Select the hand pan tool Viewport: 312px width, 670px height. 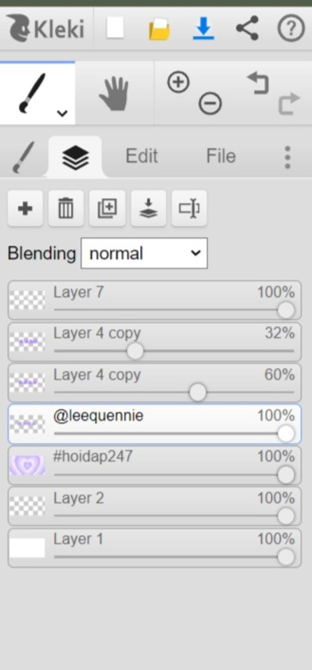tap(114, 93)
